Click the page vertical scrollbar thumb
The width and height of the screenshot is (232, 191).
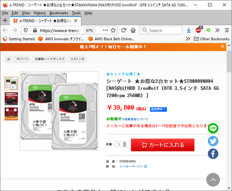229,61
